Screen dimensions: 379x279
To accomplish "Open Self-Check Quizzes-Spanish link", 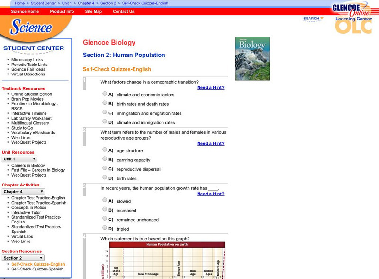I will pyautogui.click(x=37, y=269).
